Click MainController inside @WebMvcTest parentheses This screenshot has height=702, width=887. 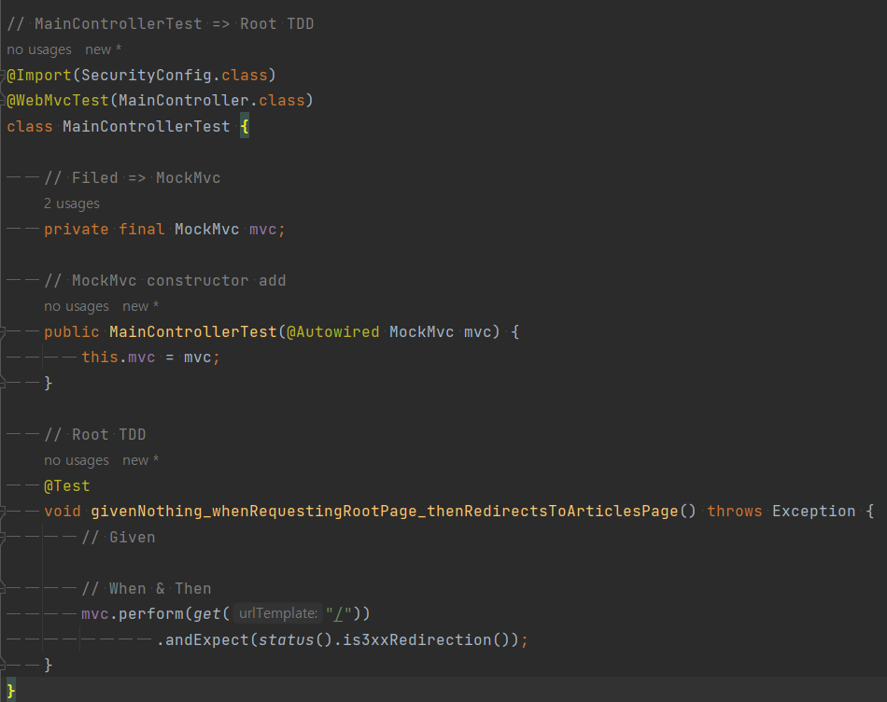(183, 101)
